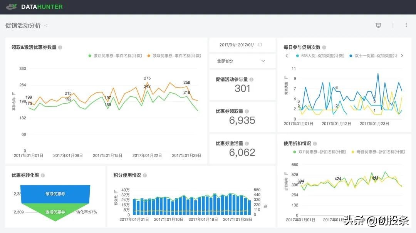Click the calendar icon in the date range filter

tap(260, 45)
